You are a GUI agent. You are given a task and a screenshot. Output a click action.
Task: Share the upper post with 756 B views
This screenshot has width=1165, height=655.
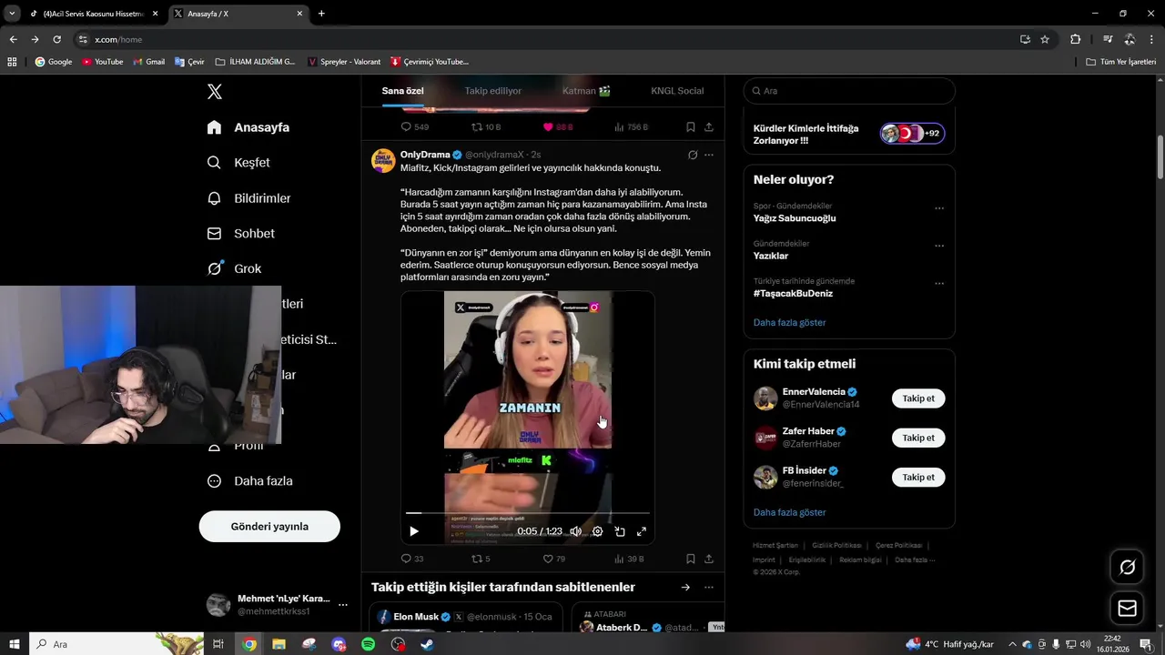click(x=709, y=127)
